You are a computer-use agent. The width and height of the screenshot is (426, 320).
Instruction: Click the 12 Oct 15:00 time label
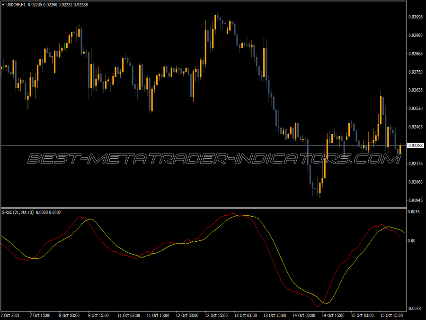[216, 316]
